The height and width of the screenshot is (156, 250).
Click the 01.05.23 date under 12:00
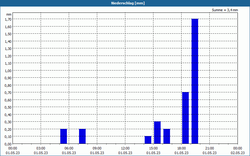(125, 153)
